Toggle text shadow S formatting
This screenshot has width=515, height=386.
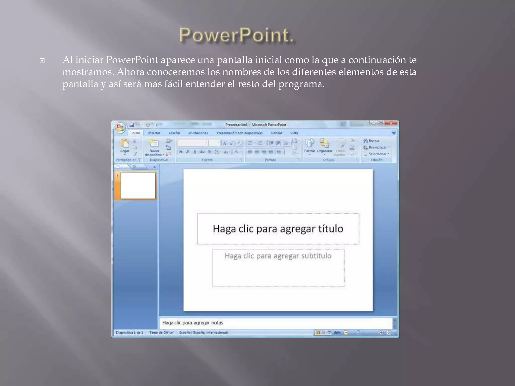209,152
